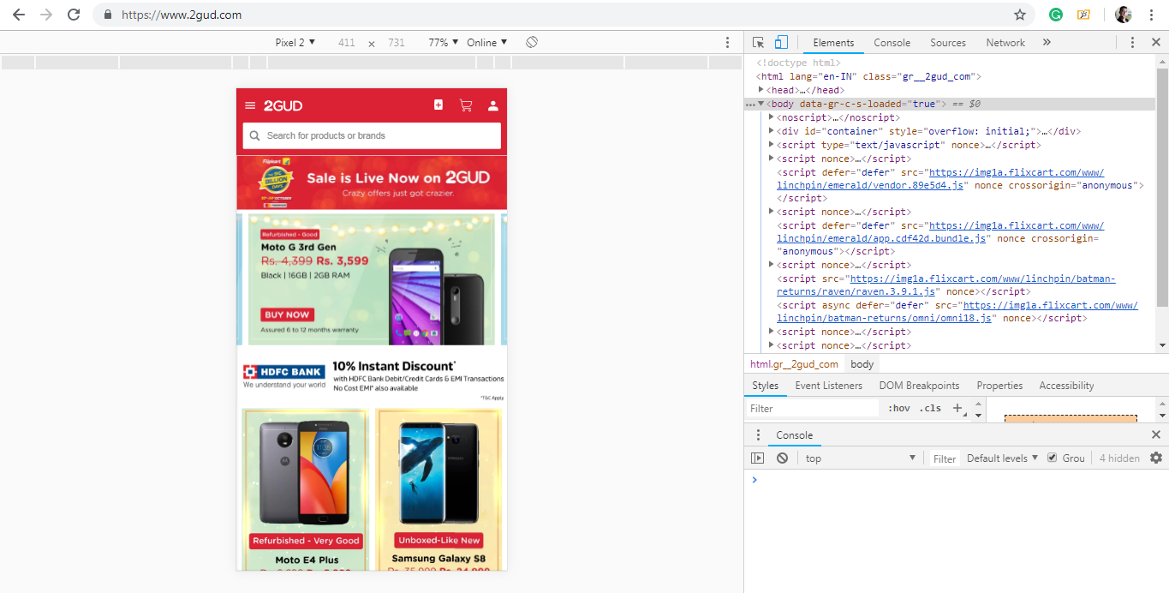This screenshot has height=593, width=1169.
Task: Open the 2GUD shopping cart
Action: pyautogui.click(x=466, y=105)
